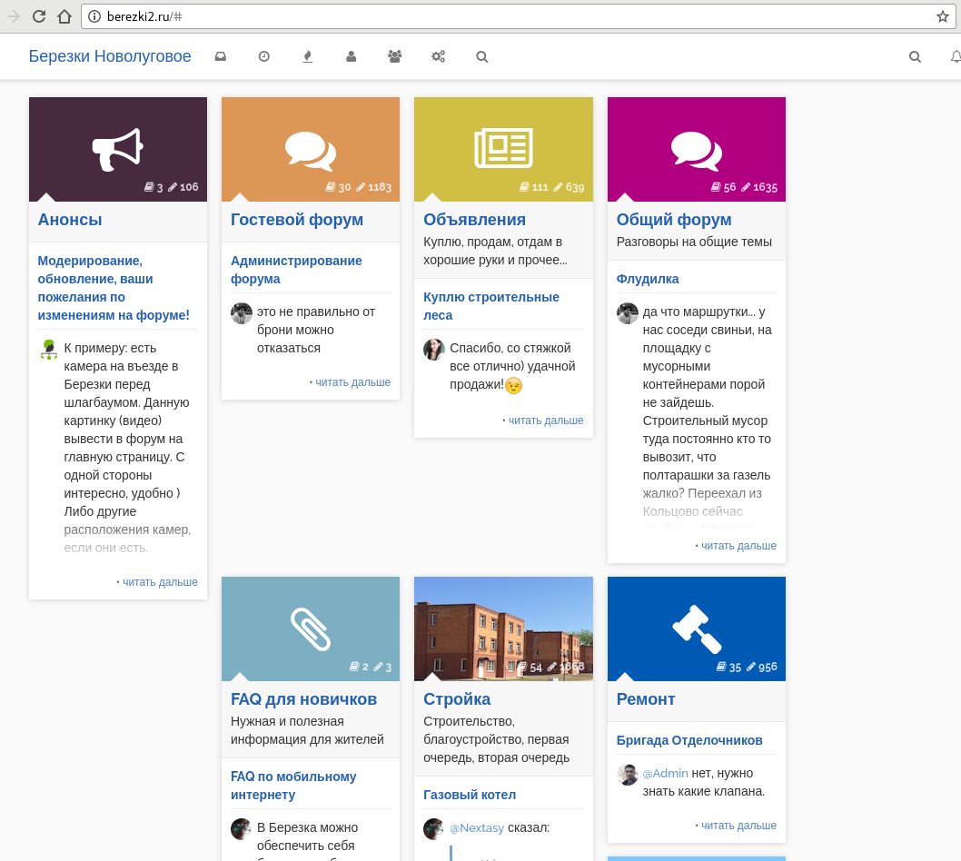This screenshot has height=861, width=961.
Task: Bookmark this page with the star icon
Action: click(943, 16)
